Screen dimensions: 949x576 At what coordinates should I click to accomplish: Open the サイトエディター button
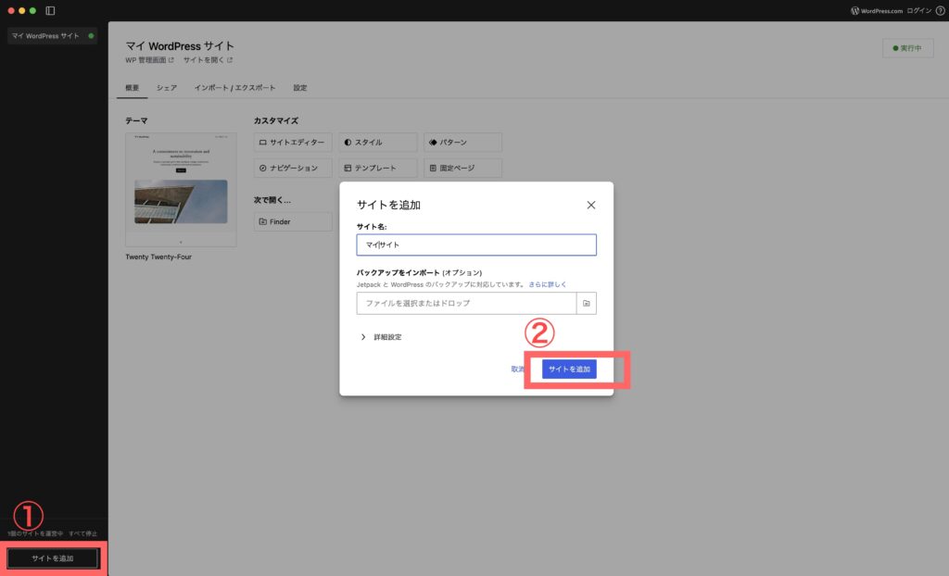coord(293,143)
